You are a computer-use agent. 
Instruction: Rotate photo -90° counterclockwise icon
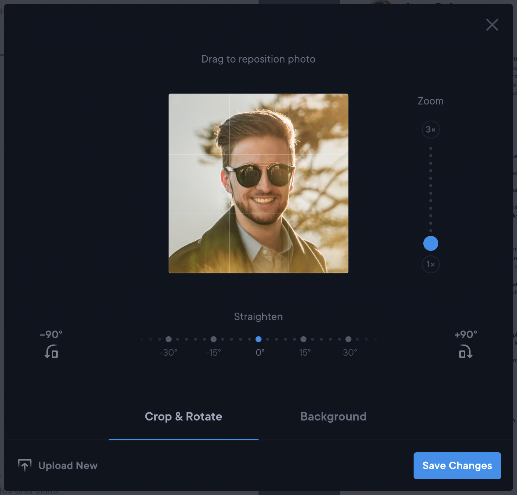click(x=51, y=352)
